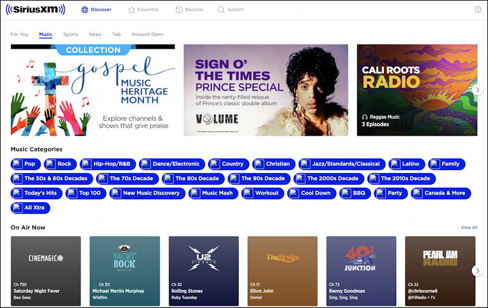Screen dimensions: 488x308
Task: Open the Christian category
Action: pos(274,164)
